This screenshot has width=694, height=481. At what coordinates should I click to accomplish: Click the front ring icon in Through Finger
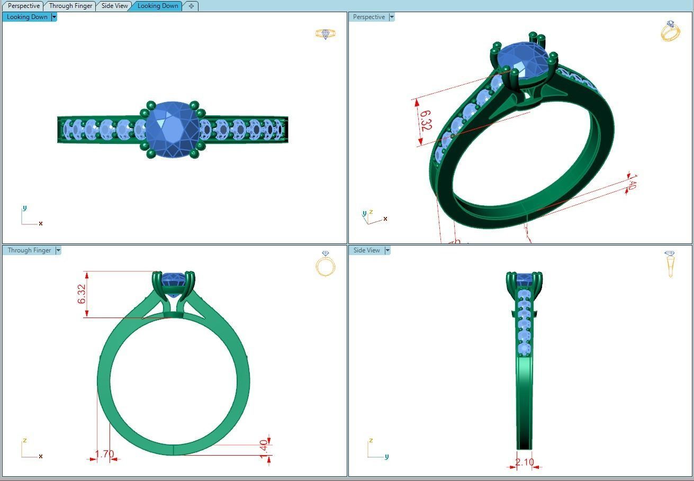(x=326, y=264)
